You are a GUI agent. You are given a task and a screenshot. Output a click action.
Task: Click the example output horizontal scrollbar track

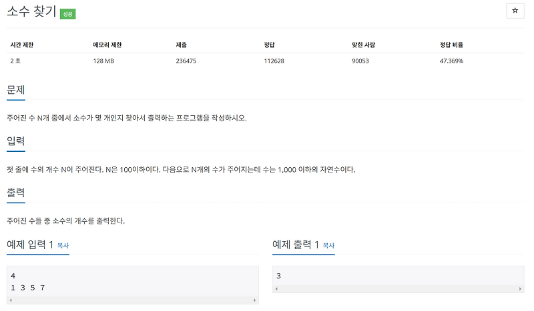click(x=398, y=288)
